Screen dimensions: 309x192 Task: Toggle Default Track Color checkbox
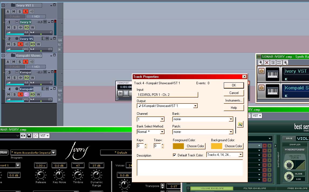(174, 155)
